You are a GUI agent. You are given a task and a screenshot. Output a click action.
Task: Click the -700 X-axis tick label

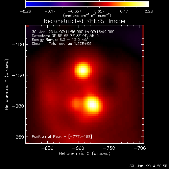[140, 148]
